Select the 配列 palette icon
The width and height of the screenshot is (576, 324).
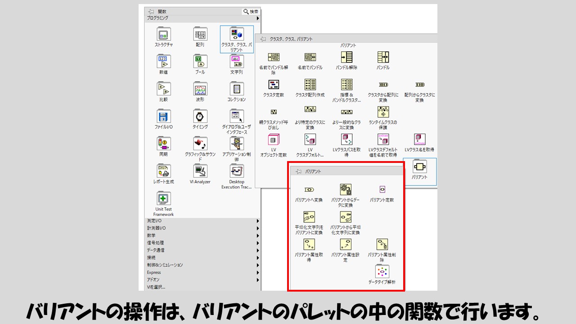(200, 35)
